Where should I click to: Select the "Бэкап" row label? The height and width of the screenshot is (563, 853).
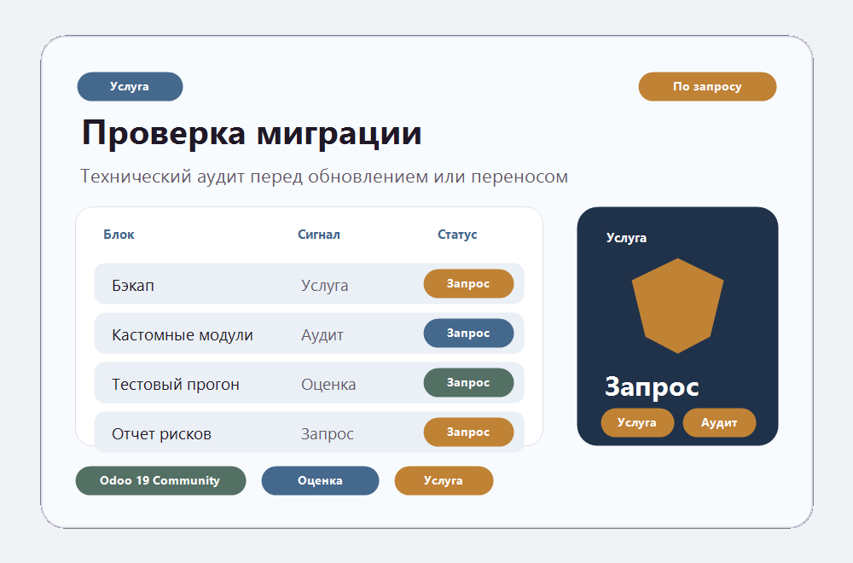[133, 286]
